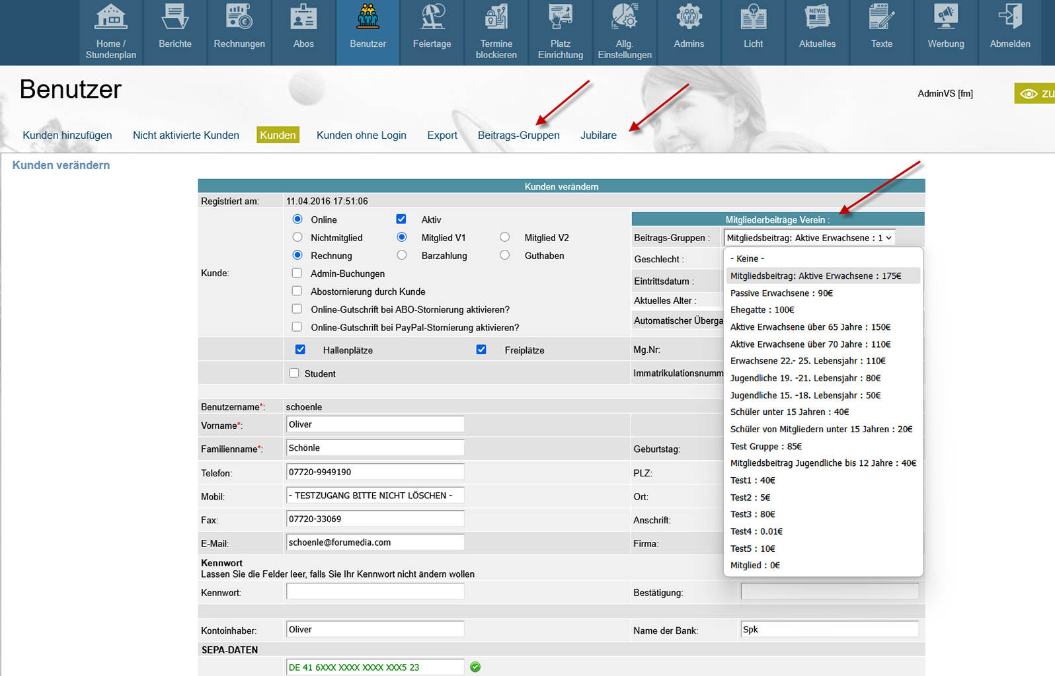Open Feiertage holidays icon
The width and height of the screenshot is (1055, 676).
pyautogui.click(x=432, y=18)
